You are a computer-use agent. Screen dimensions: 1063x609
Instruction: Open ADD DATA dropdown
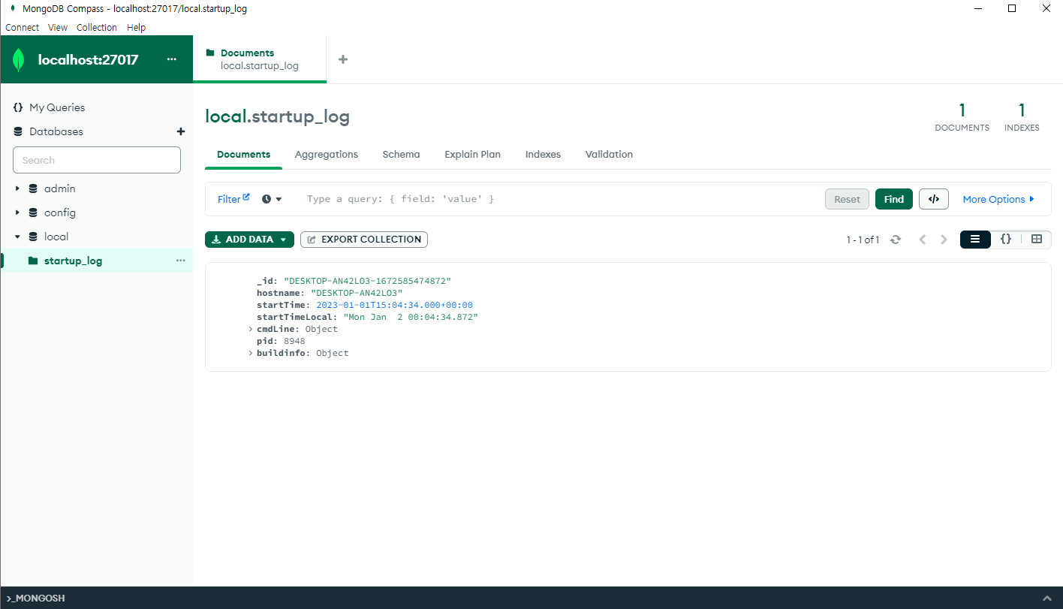point(249,240)
